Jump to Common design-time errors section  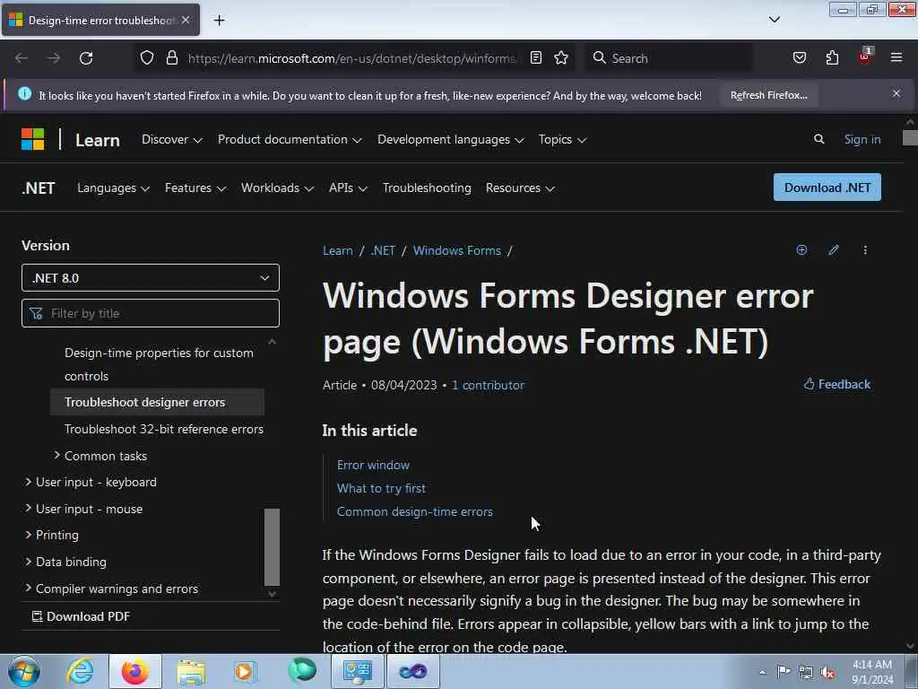415,511
